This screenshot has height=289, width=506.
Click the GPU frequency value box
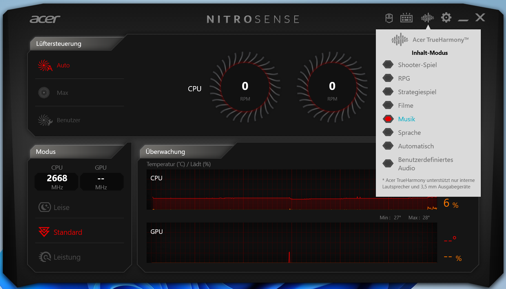tap(102, 182)
